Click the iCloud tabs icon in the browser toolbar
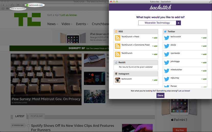Screen dimensions: 212x132 pyautogui.click(x=12, y=5)
